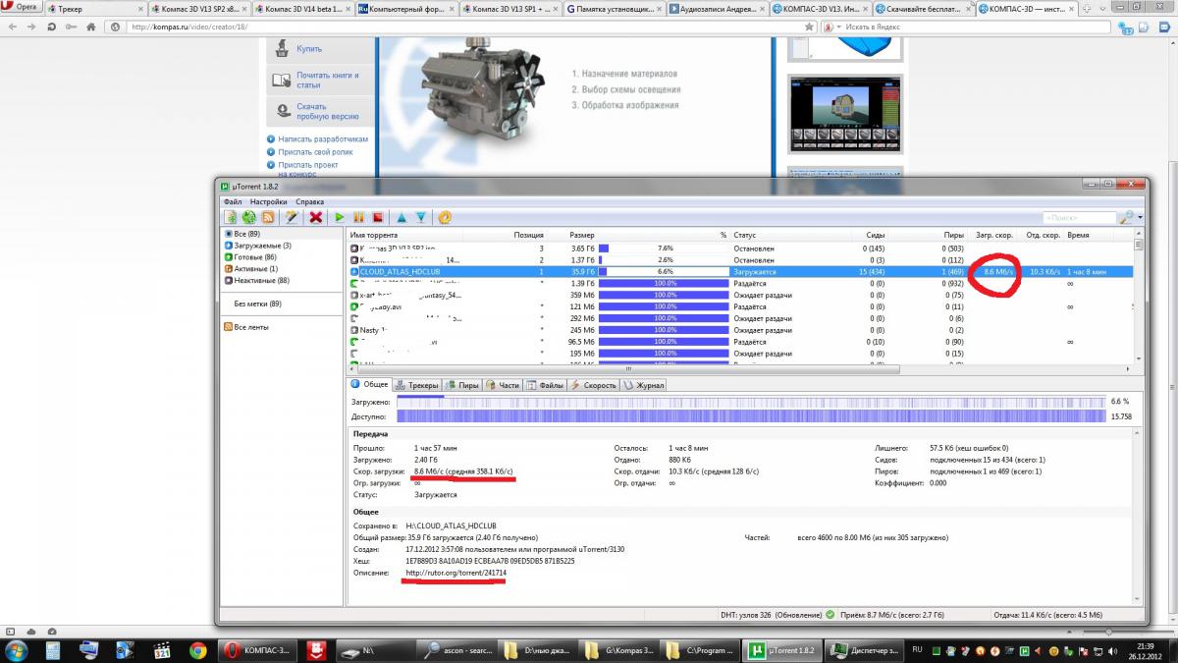The height and width of the screenshot is (663, 1178).
Task: Start torrent with green play icon
Action: pos(340,217)
